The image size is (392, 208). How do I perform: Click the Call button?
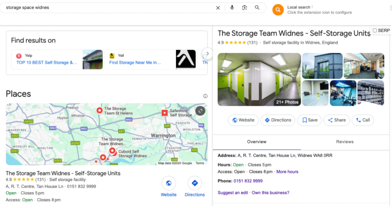click(x=363, y=120)
